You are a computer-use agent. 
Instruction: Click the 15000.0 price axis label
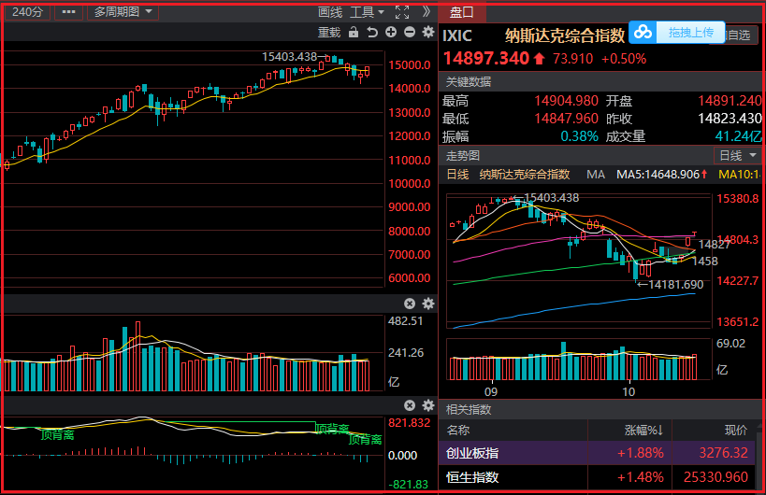pos(410,64)
